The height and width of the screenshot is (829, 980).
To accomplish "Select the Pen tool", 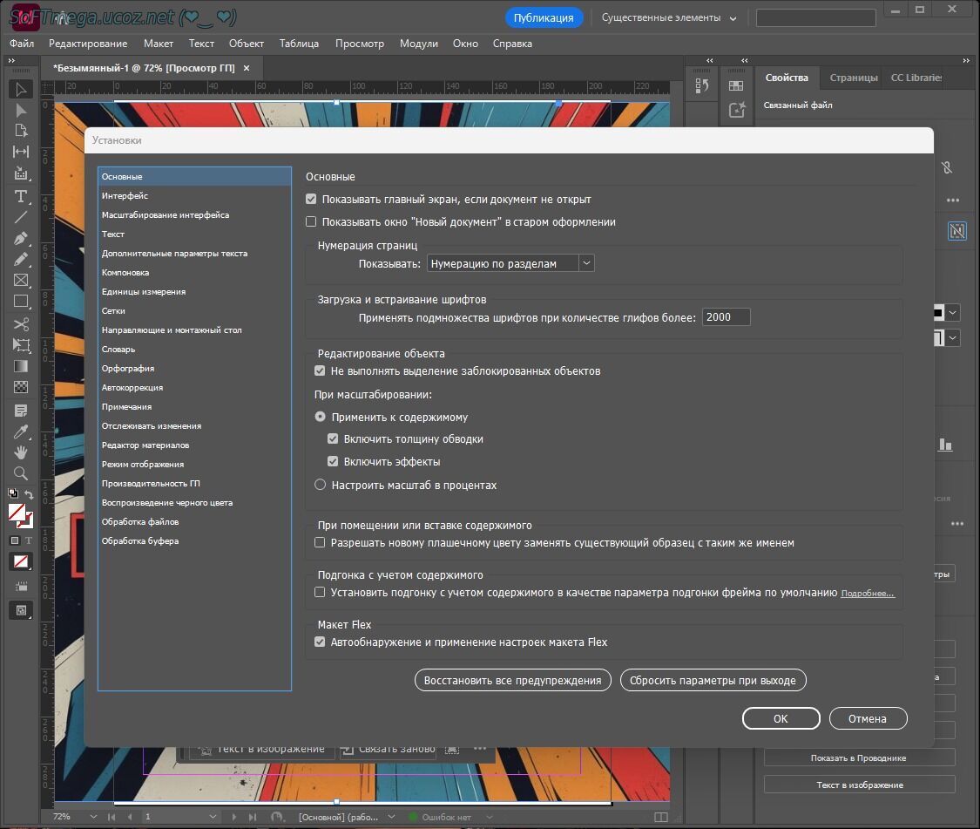I will coord(21,238).
